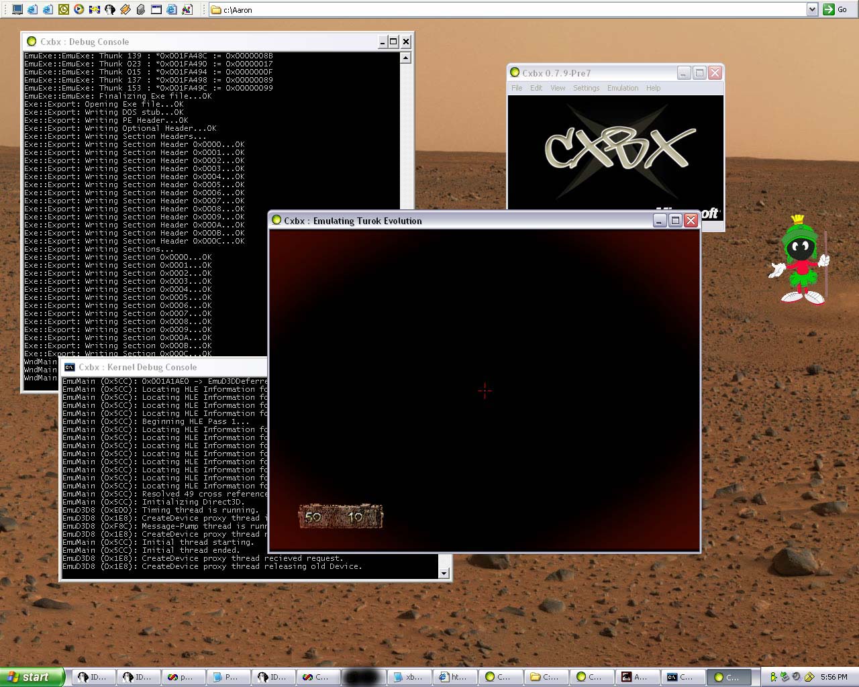Image resolution: width=859 pixels, height=687 pixels.
Task: Click the 'Writing DOS stub...OK' line
Action: click(x=104, y=112)
